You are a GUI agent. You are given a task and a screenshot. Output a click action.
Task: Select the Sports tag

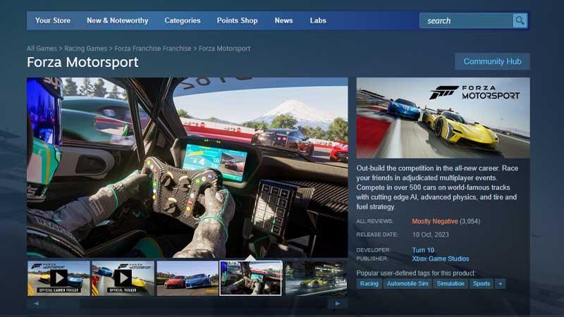(482, 284)
